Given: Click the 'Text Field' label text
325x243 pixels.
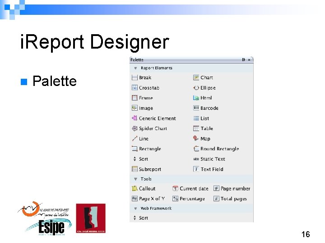Looking at the screenshot, I should [212, 169].
